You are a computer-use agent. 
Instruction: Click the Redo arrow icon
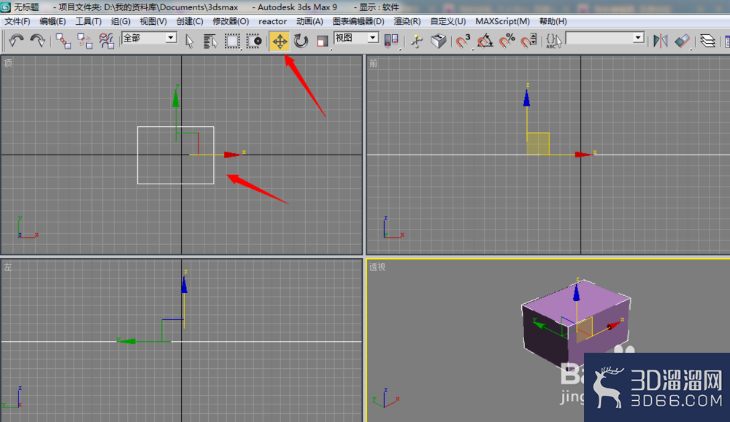37,41
